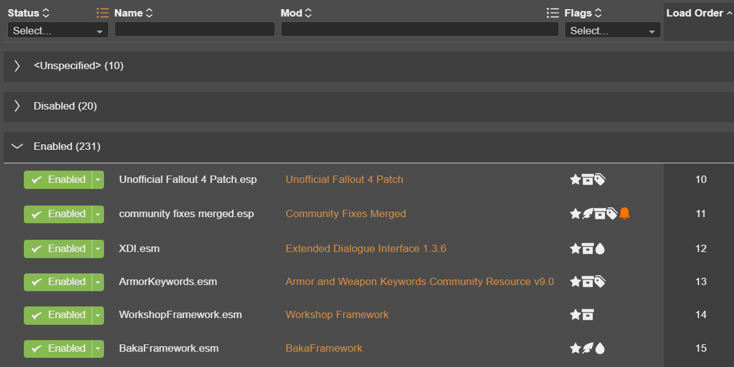Click load order value 10
The width and height of the screenshot is (734, 367).
[701, 179]
